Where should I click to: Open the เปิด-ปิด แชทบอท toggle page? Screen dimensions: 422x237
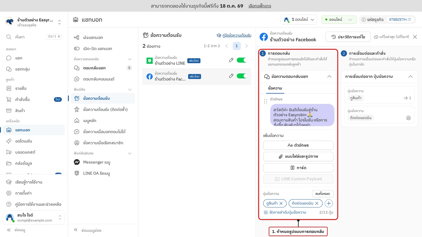[x=103, y=49]
